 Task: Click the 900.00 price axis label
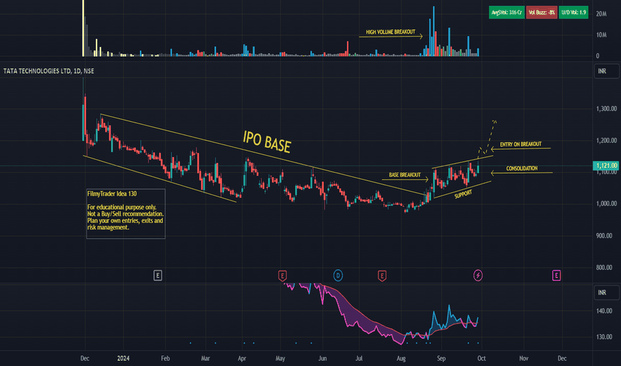click(604, 236)
